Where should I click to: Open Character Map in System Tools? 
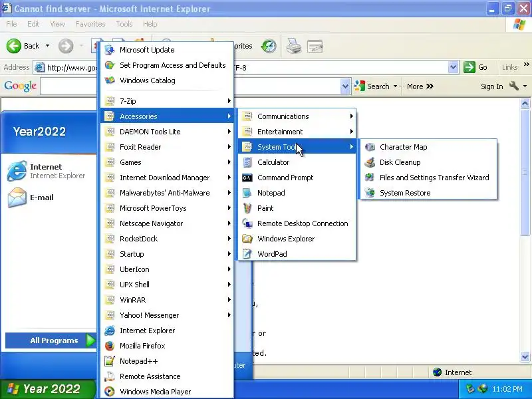(x=428, y=147)
